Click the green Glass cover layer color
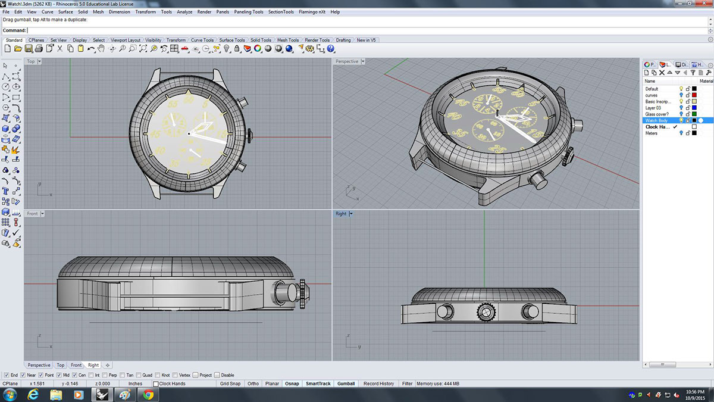The width and height of the screenshot is (714, 402). click(694, 114)
